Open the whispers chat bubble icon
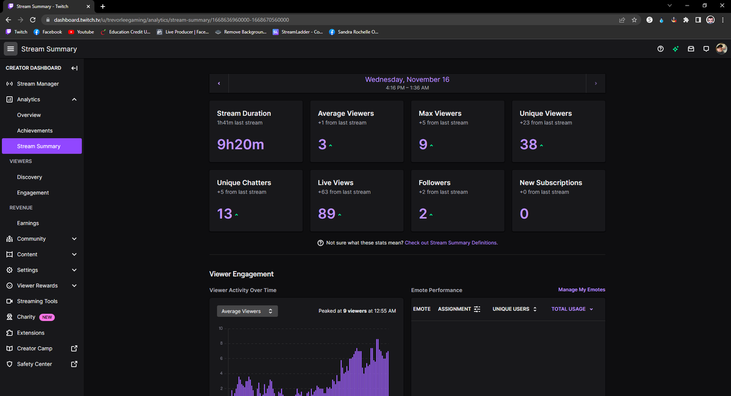The height and width of the screenshot is (396, 731). pos(706,49)
